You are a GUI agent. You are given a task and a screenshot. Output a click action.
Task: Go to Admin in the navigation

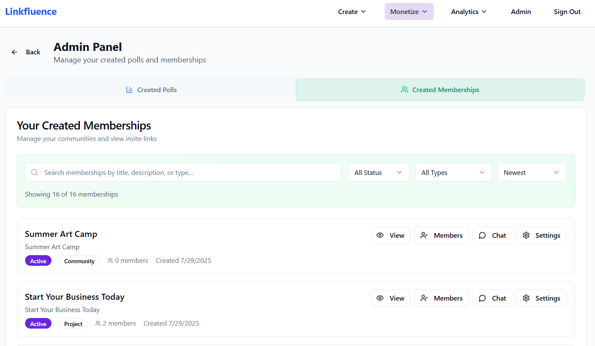(521, 11)
